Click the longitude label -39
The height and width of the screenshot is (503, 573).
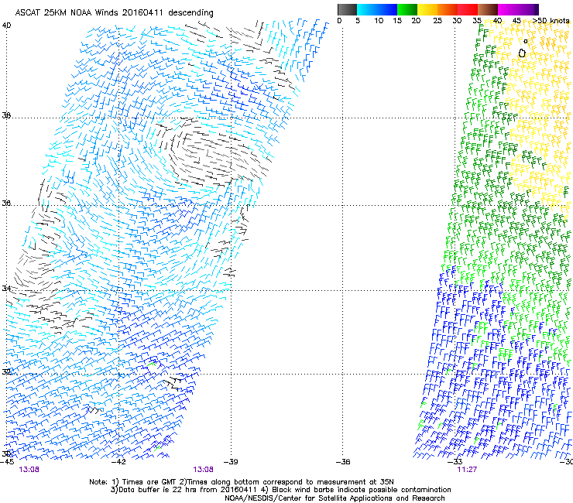[231, 462]
